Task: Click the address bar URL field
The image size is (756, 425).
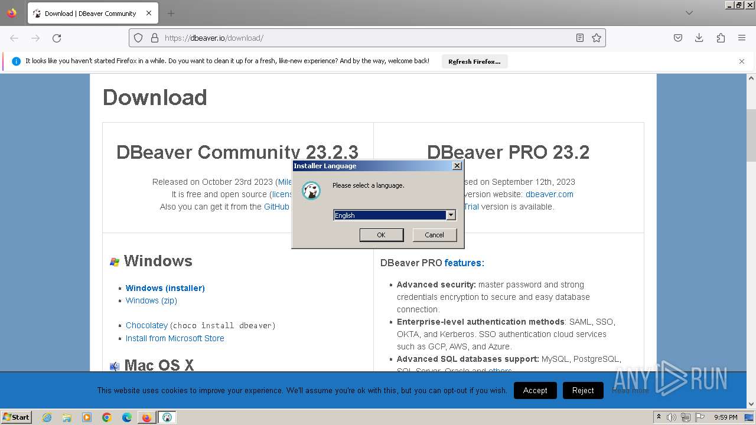Action: [x=366, y=38]
